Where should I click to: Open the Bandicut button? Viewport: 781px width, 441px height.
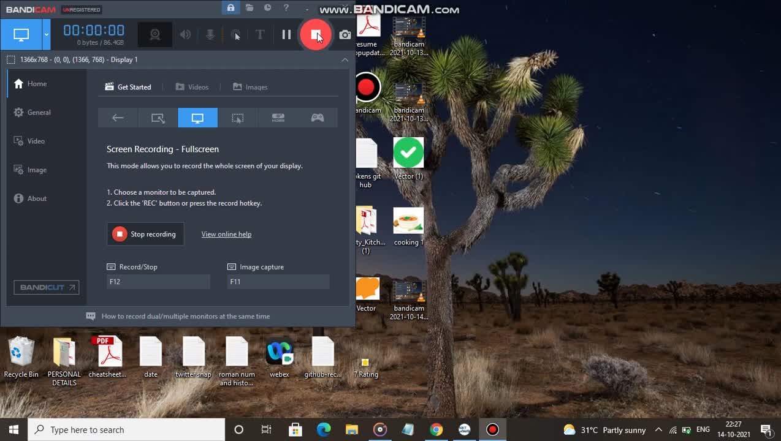pos(47,287)
